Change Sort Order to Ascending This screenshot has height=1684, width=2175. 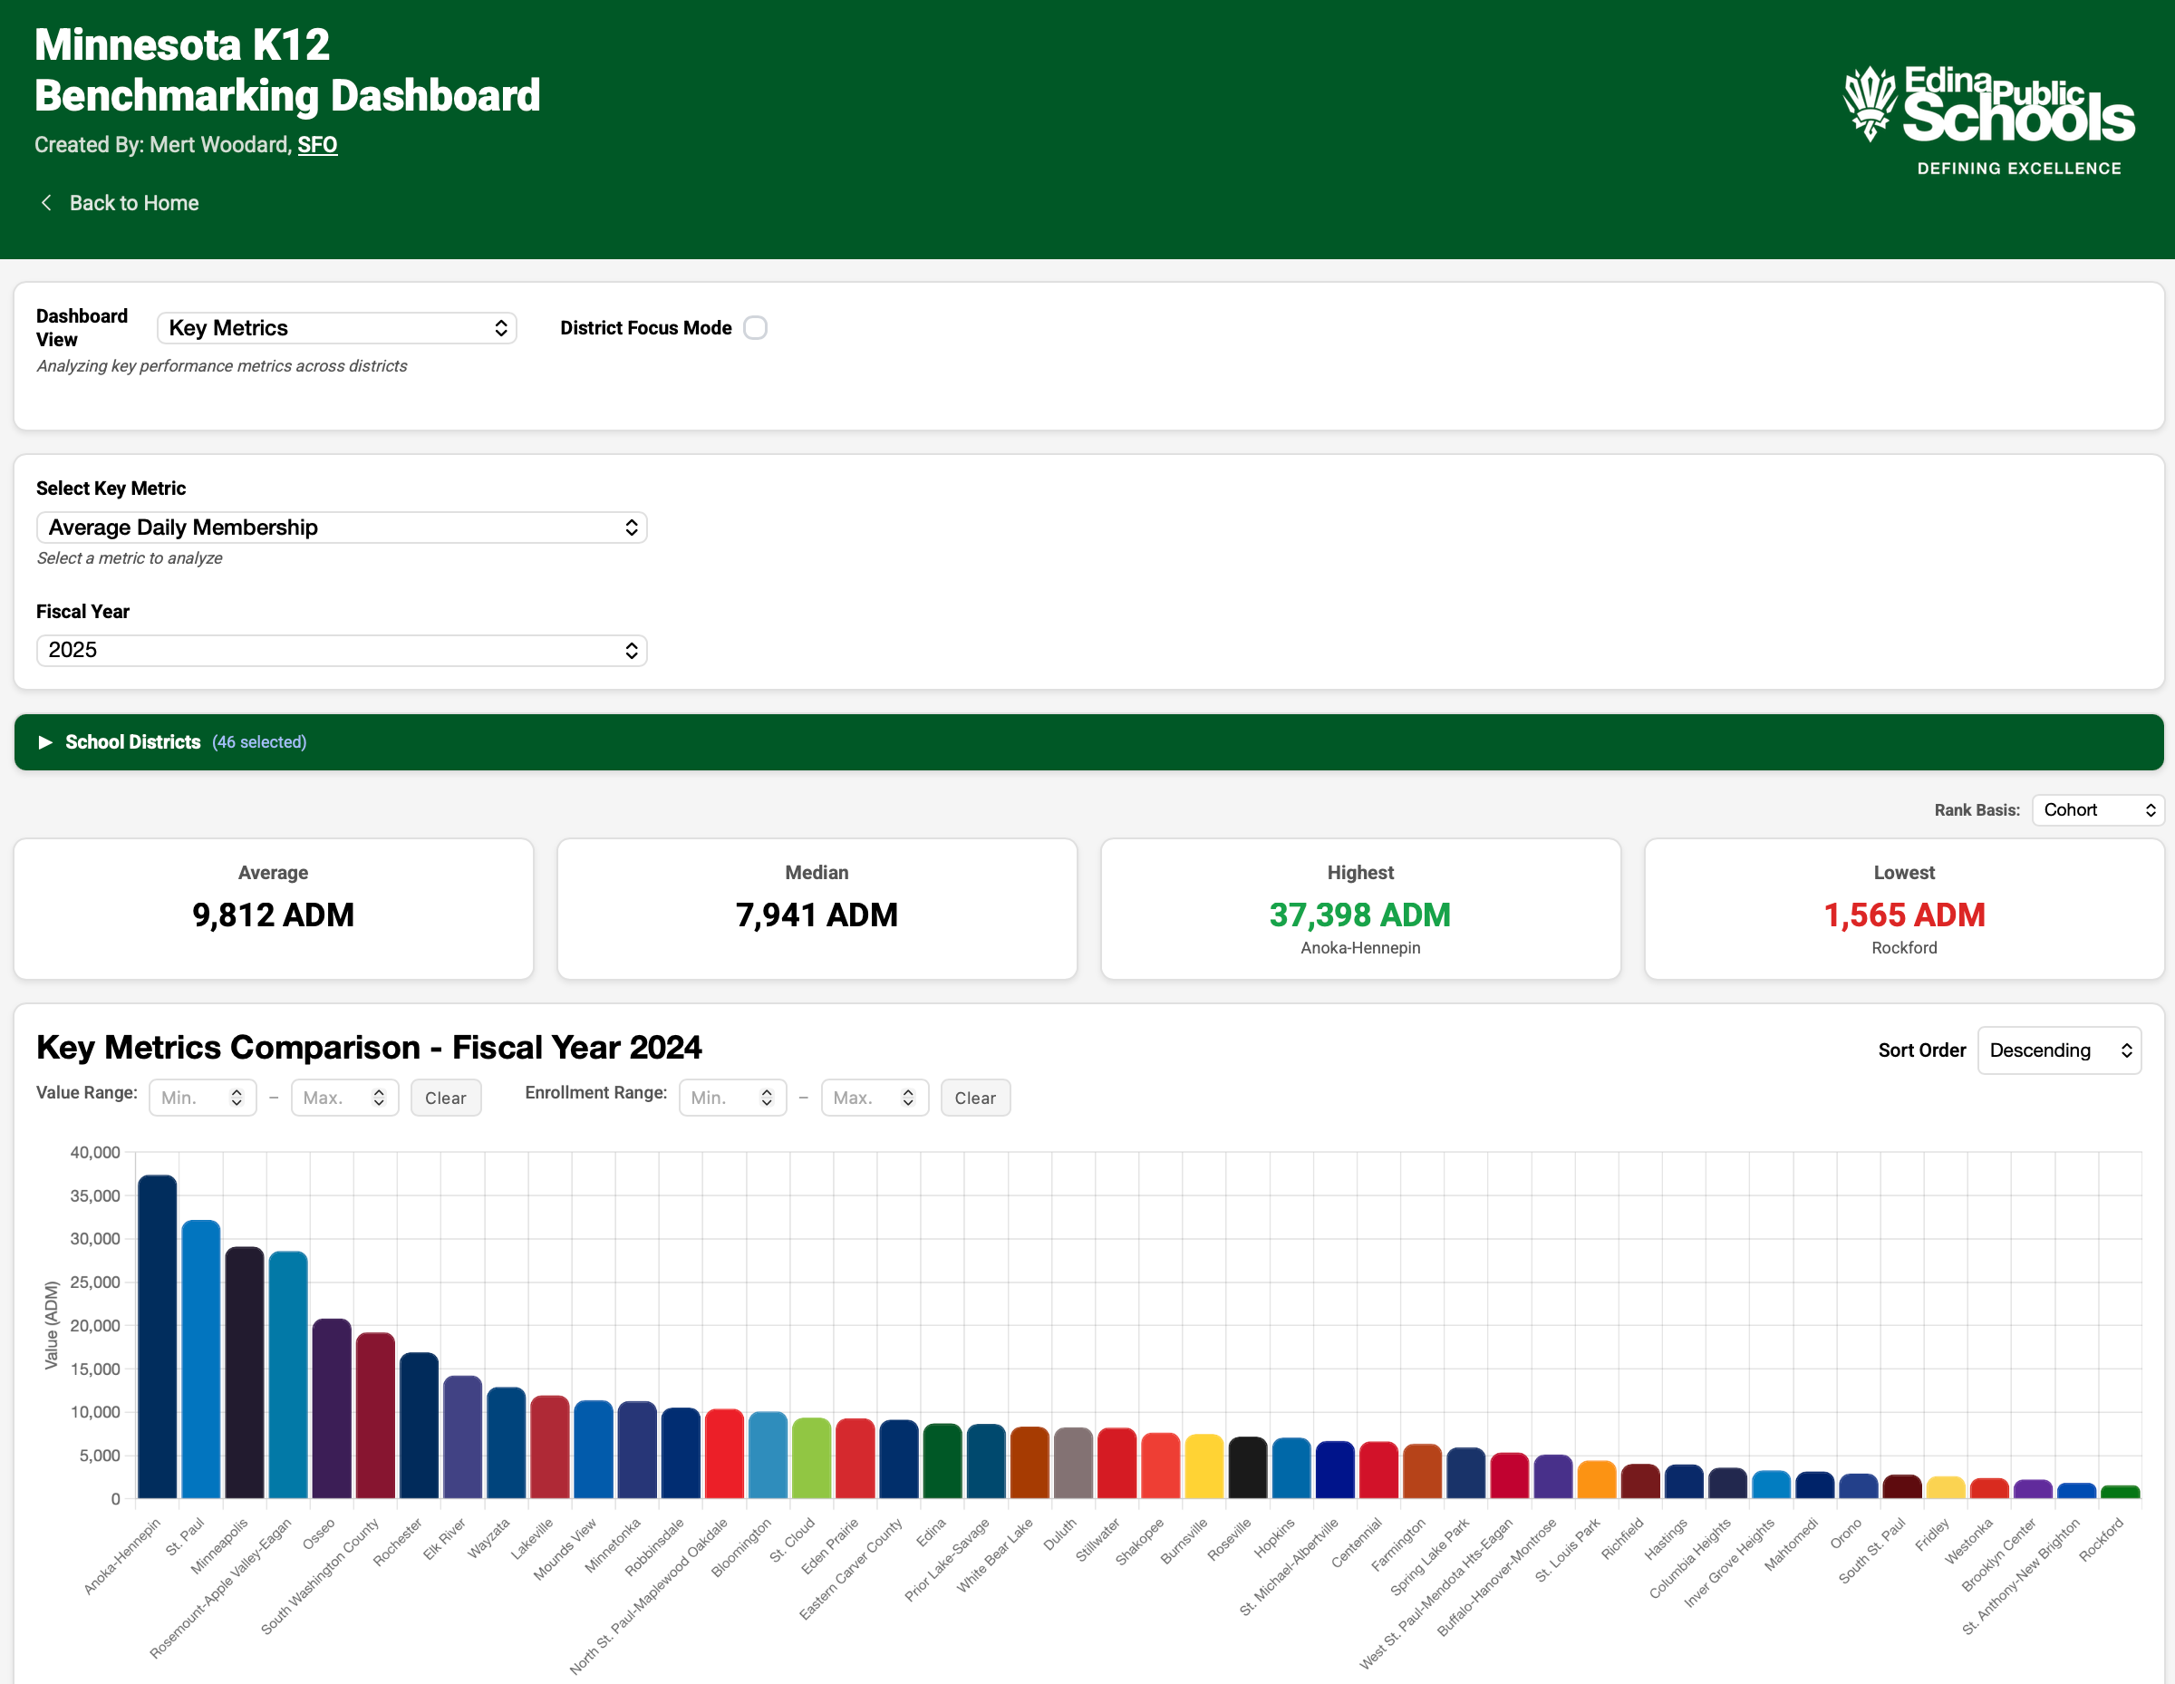tap(2058, 1050)
